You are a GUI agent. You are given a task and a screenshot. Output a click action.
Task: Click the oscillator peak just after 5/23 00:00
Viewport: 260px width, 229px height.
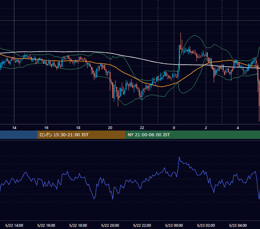point(179,157)
